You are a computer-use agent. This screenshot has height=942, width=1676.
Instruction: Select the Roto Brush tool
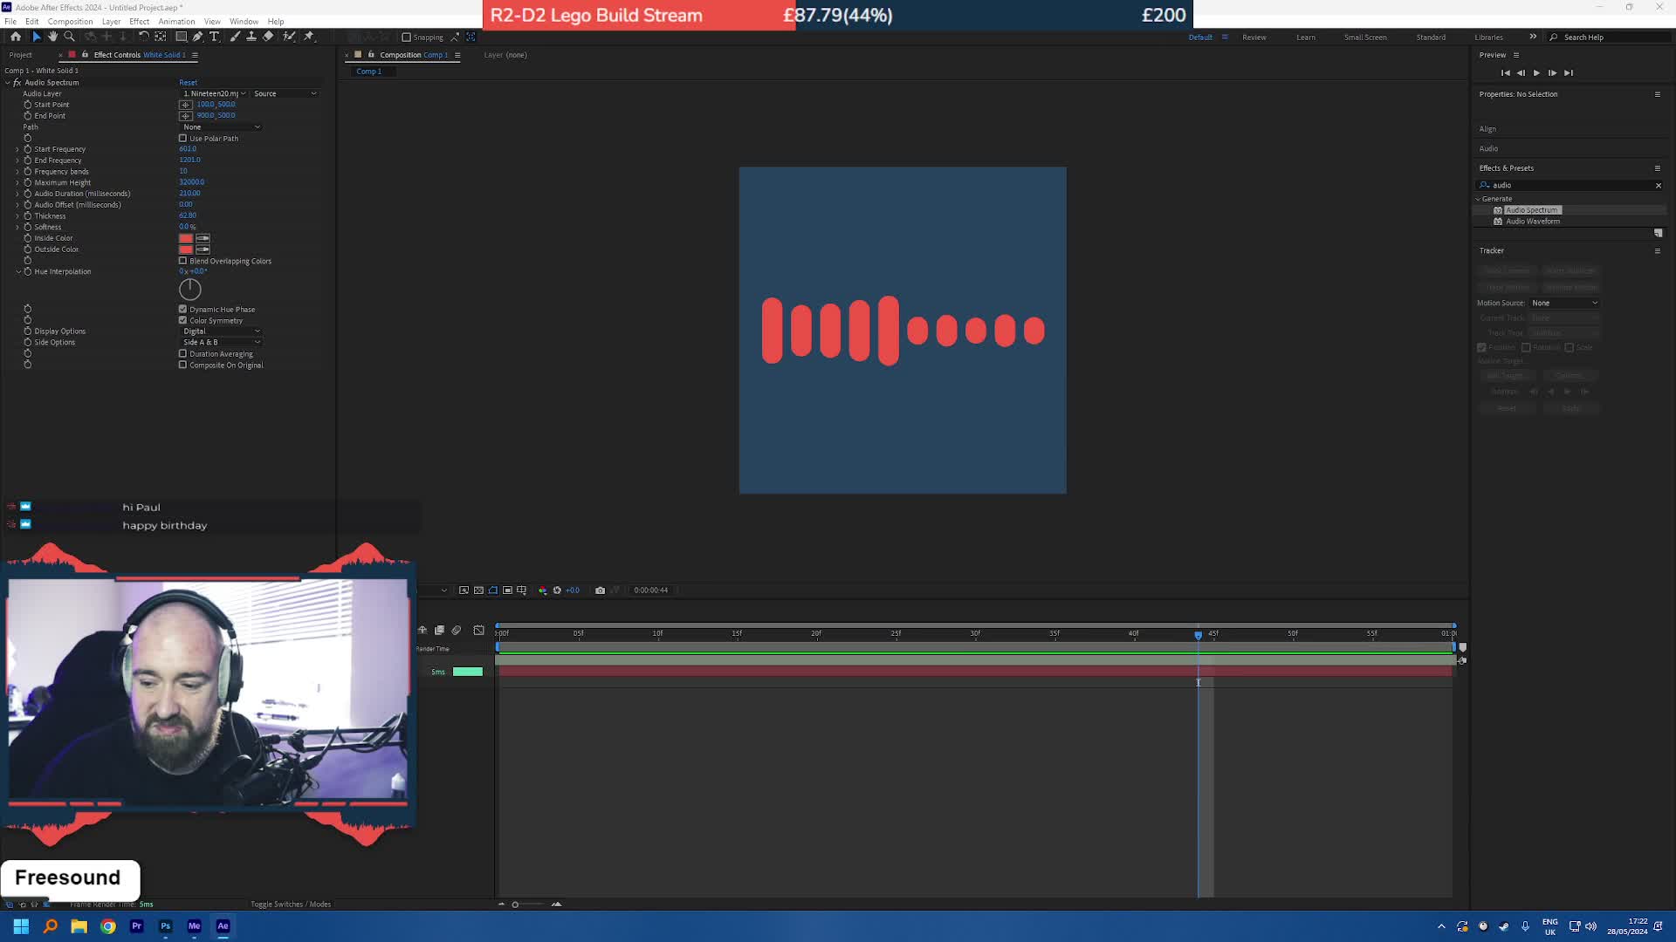[x=289, y=37]
